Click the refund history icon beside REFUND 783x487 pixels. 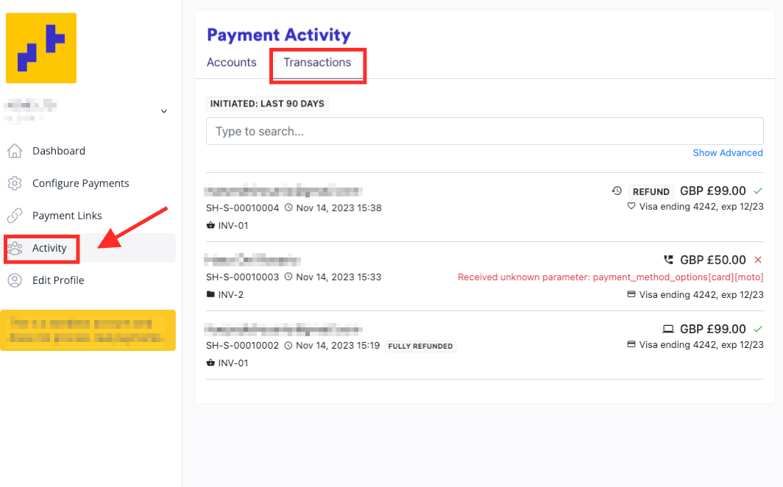point(617,191)
